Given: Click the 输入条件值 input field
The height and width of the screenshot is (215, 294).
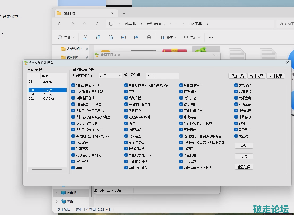Looking at the screenshot, I should click(x=162, y=76).
